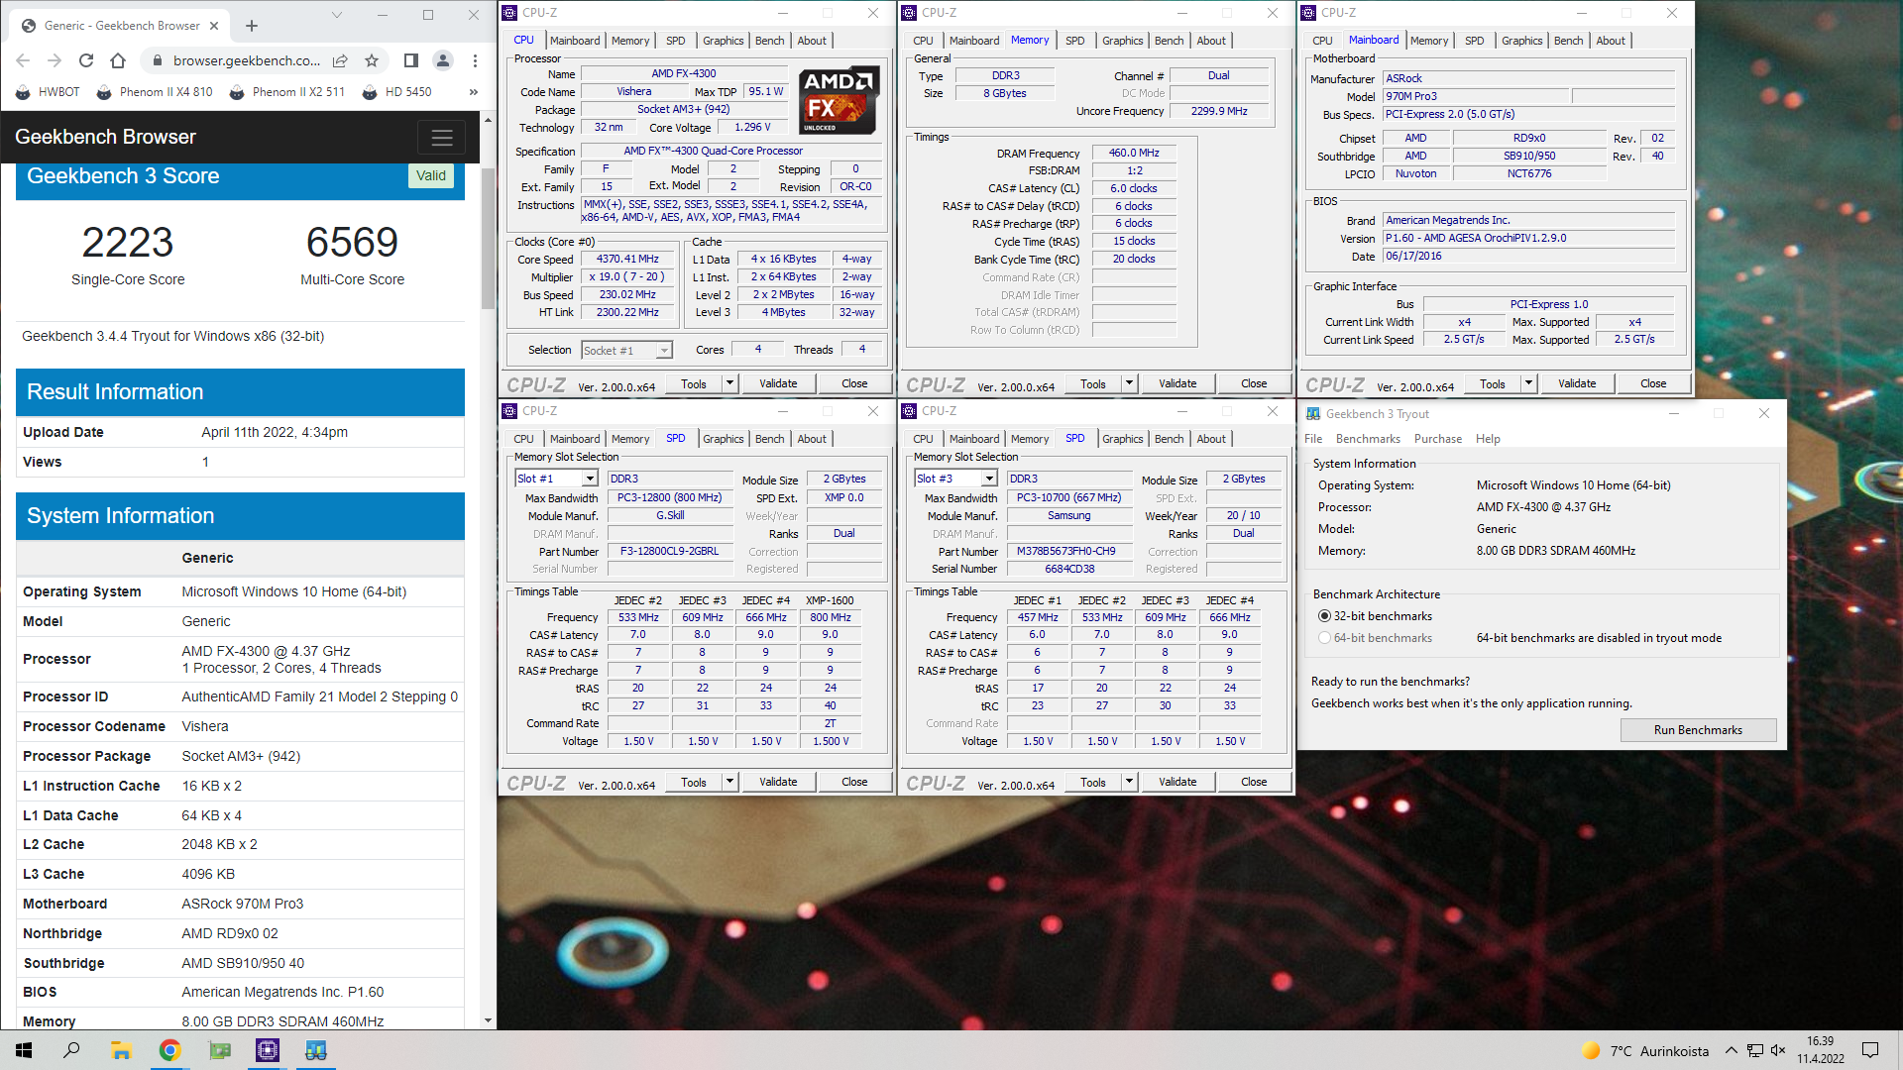Open the green taskbar app icon

(219, 1050)
